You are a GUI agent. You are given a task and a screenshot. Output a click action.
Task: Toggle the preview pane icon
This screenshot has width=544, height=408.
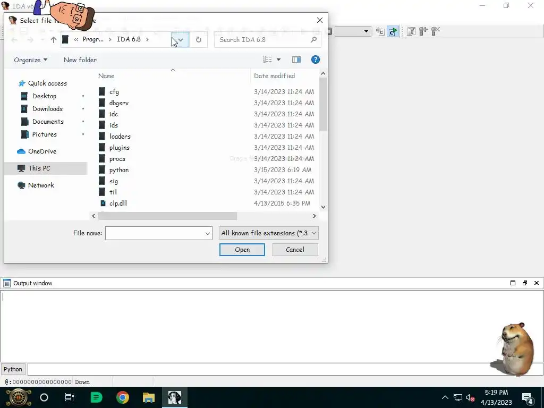click(296, 59)
